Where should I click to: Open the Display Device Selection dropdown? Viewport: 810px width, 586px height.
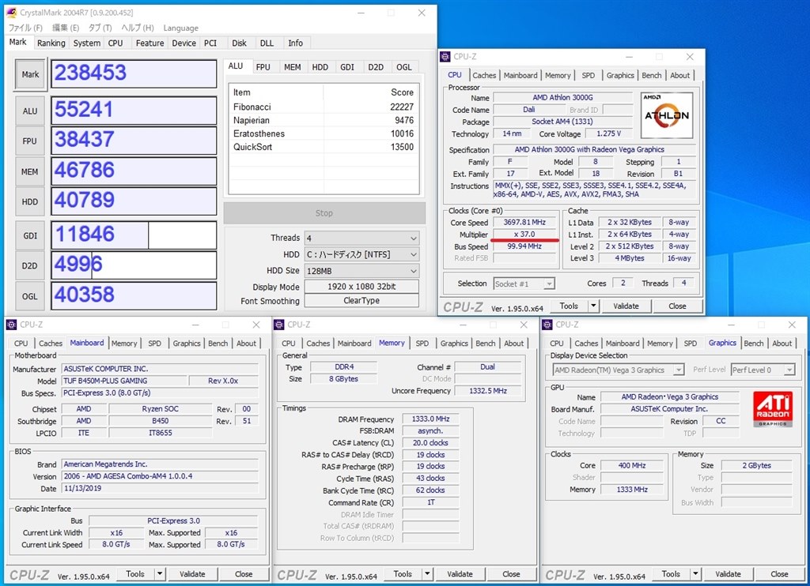pyautogui.click(x=616, y=369)
